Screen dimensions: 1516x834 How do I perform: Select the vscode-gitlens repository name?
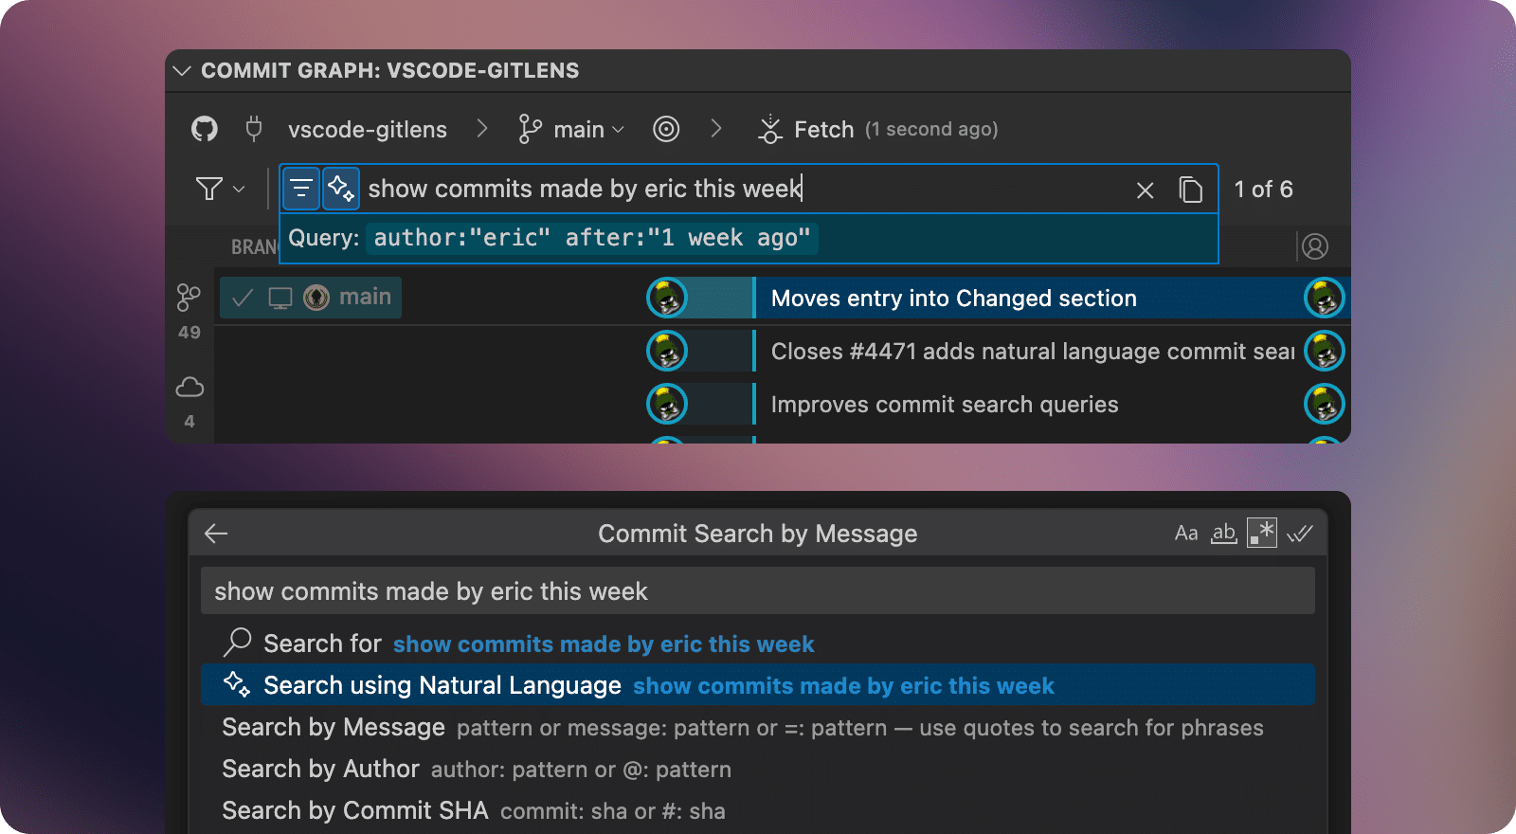(368, 130)
